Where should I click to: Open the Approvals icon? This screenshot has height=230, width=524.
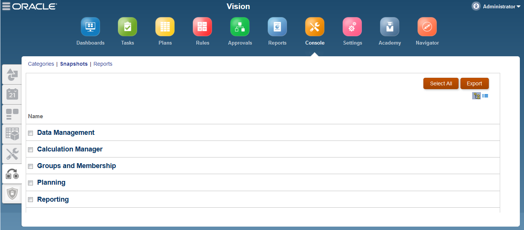tap(240, 27)
